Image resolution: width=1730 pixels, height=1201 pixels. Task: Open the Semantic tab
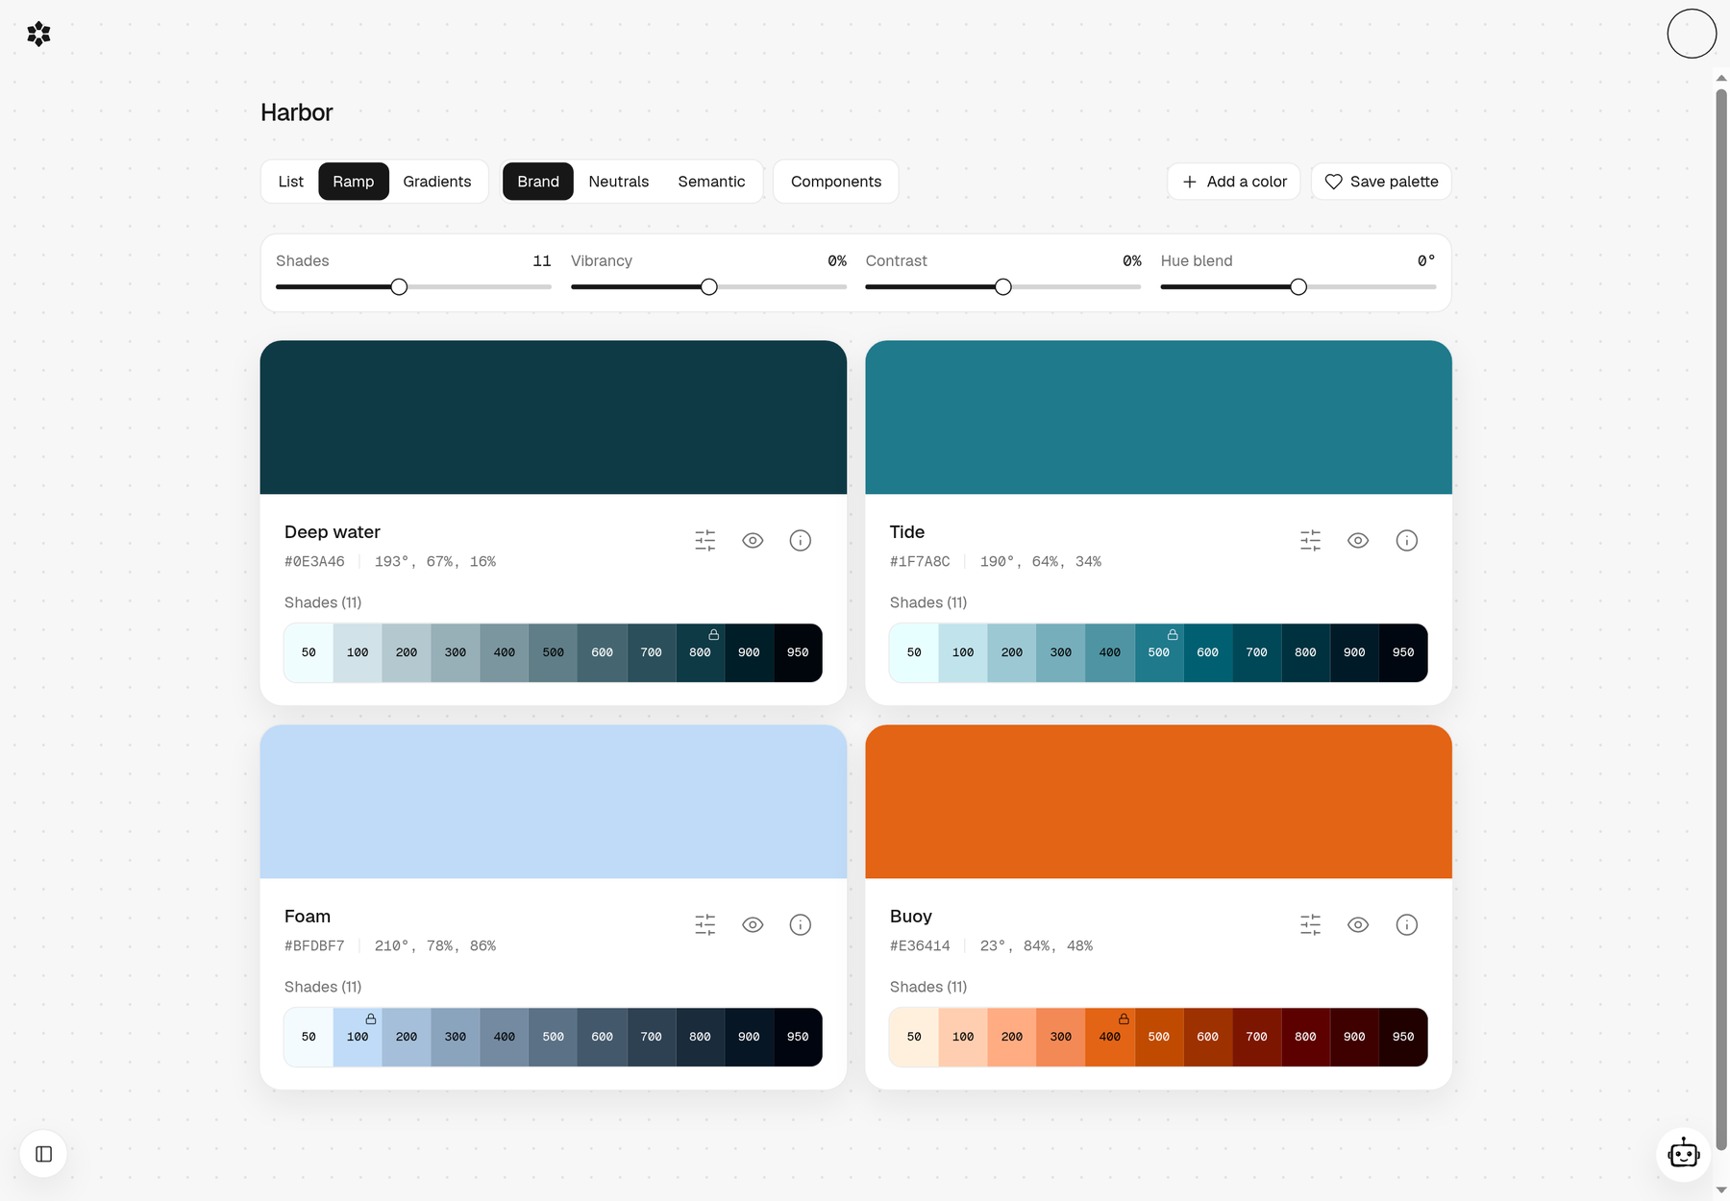712,182
